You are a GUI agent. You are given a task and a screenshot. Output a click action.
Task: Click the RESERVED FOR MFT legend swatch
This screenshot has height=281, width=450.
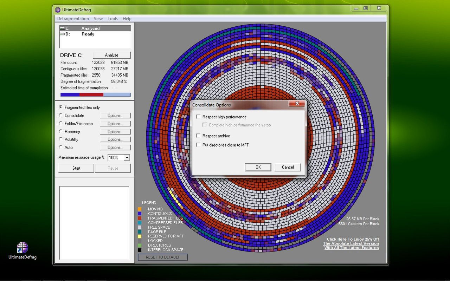click(140, 236)
